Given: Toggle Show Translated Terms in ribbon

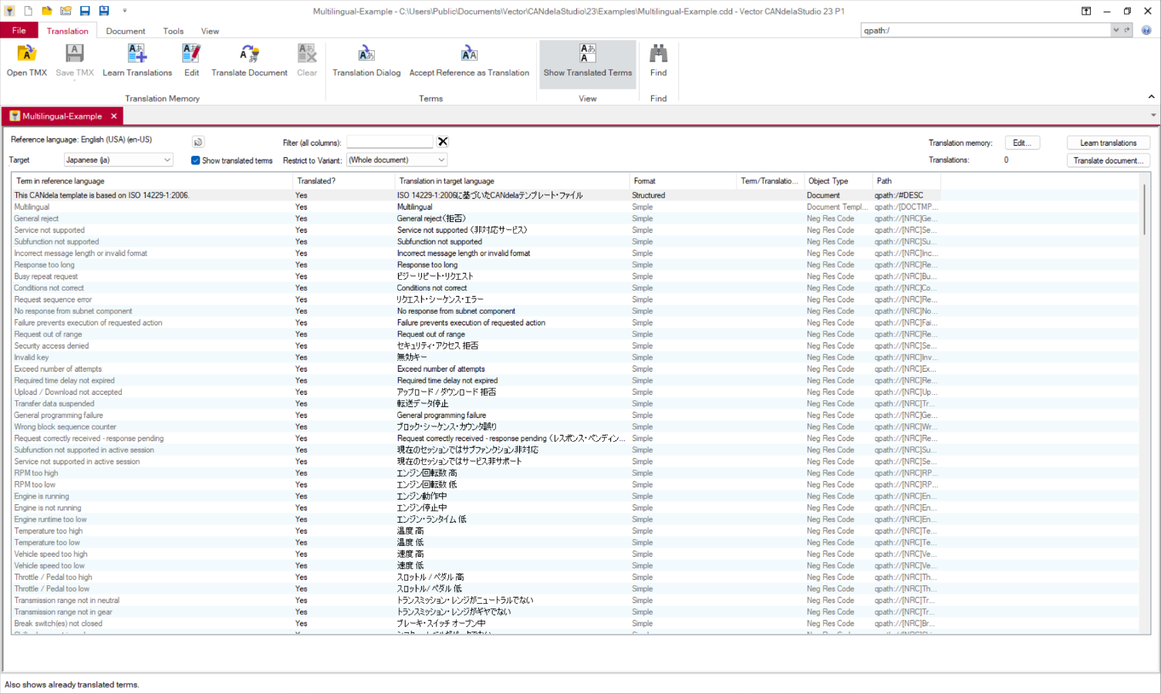Looking at the screenshot, I should (x=588, y=64).
